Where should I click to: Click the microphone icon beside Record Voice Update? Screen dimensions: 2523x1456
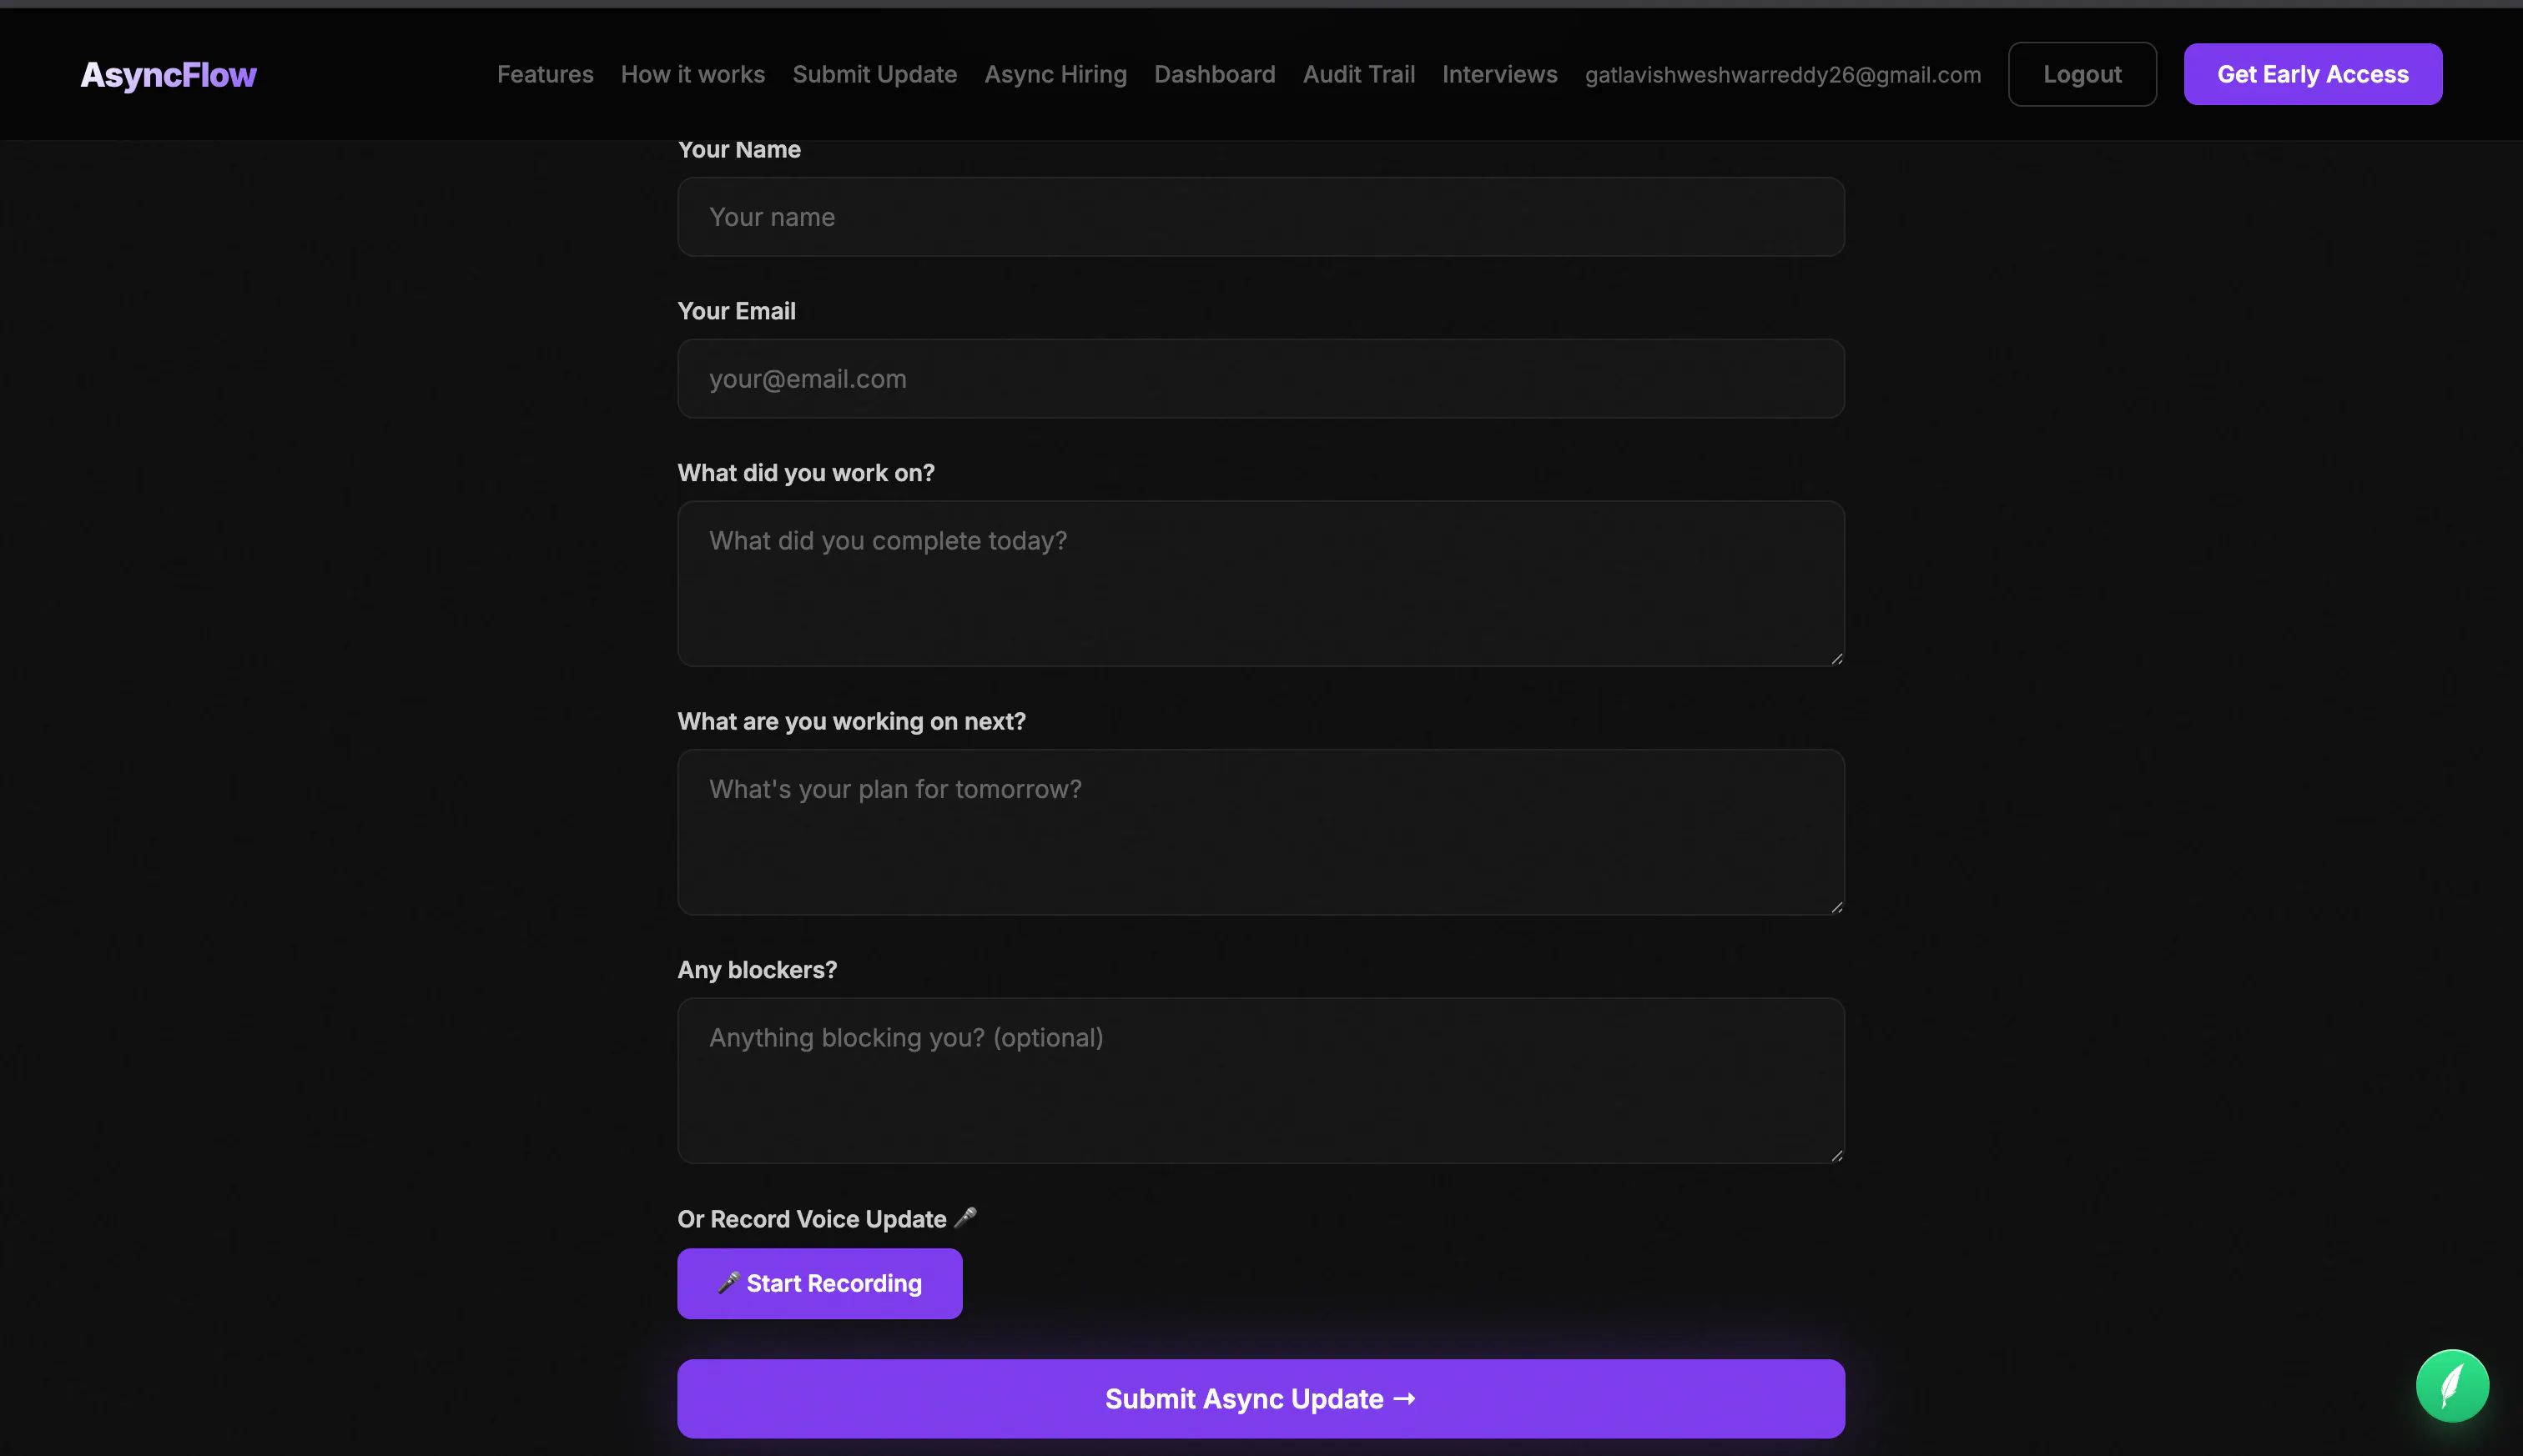(x=965, y=1218)
